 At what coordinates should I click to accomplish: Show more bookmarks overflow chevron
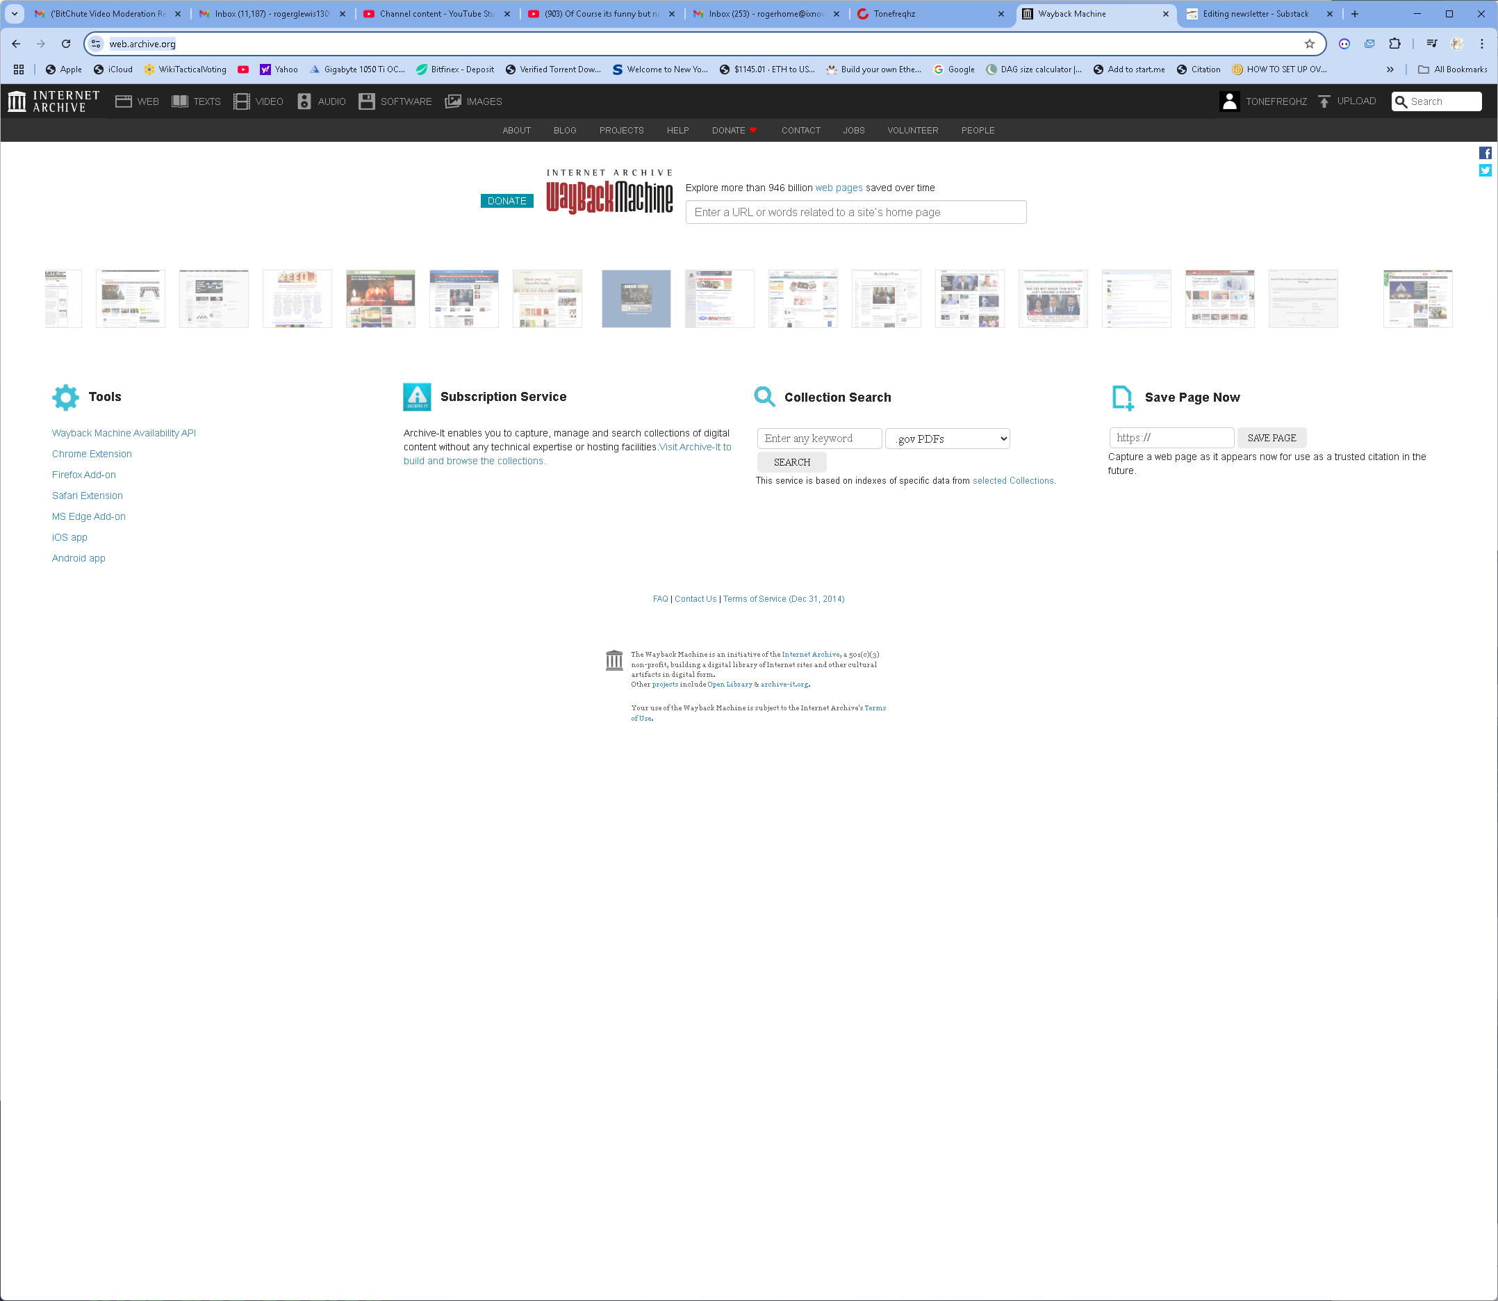(1390, 69)
